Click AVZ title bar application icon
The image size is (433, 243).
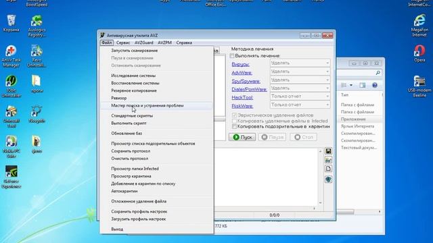click(103, 35)
